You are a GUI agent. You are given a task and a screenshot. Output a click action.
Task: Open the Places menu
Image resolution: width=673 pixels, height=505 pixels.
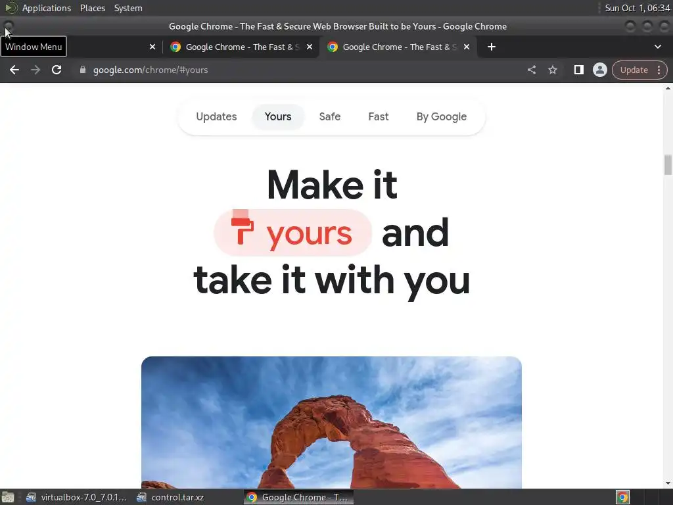(92, 8)
